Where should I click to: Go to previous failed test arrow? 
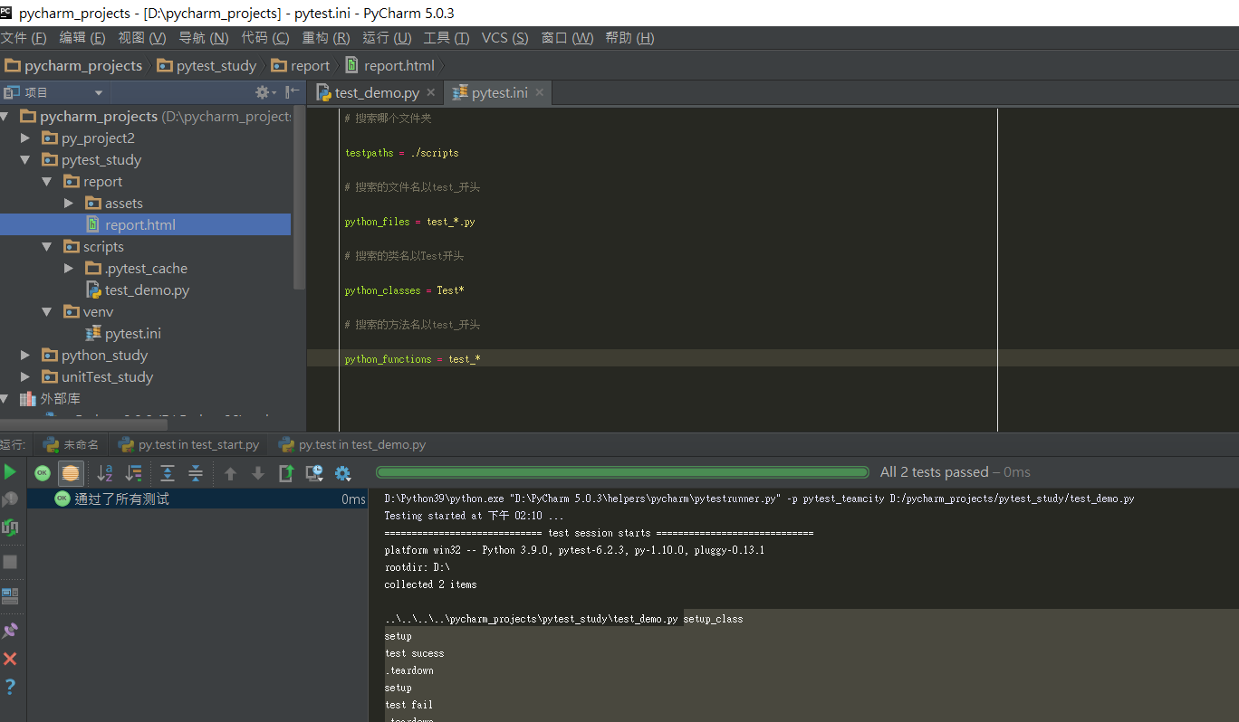coord(230,473)
